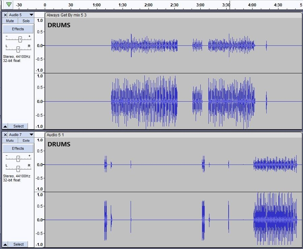303x249 pixels.
Task: Solo the Audio 7 track
Action: [x=26, y=140]
